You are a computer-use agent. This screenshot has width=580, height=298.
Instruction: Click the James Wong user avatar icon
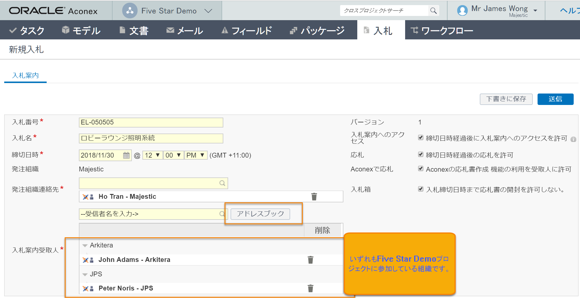462,11
